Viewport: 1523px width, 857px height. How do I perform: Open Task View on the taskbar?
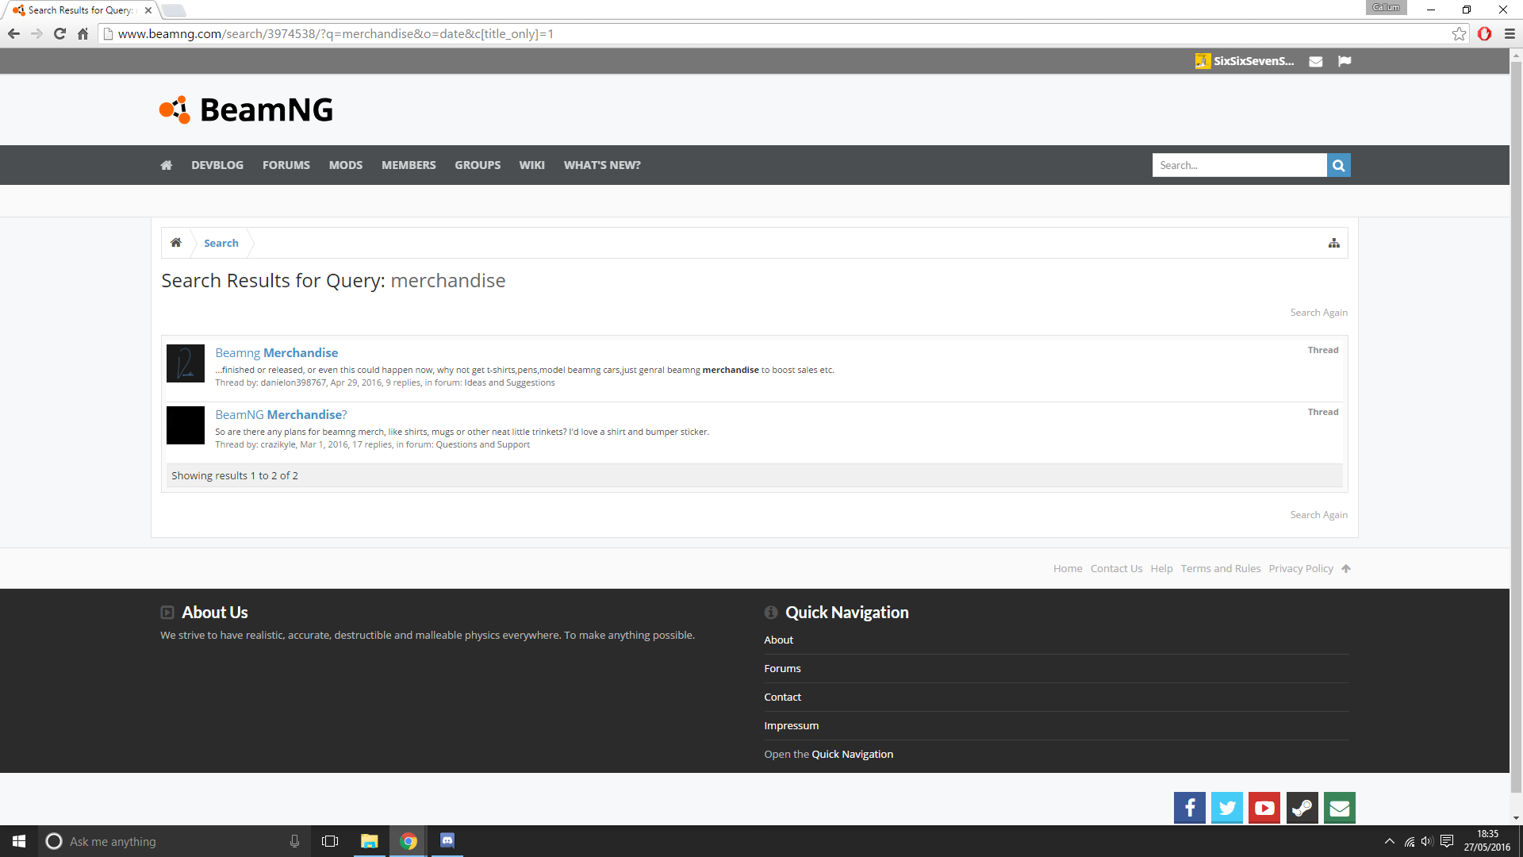330,841
